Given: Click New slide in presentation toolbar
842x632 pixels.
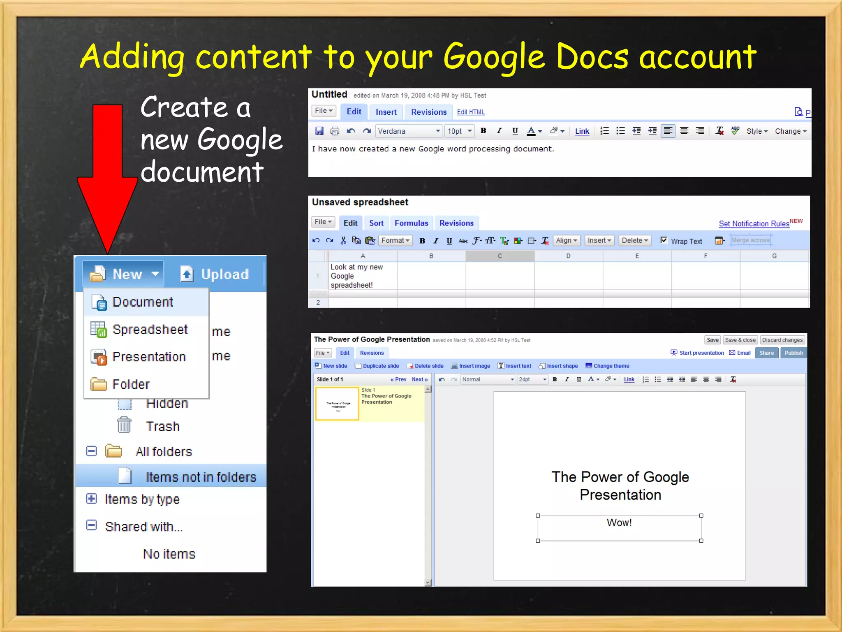Looking at the screenshot, I should point(331,366).
